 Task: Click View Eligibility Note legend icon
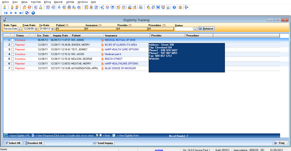click(114, 136)
